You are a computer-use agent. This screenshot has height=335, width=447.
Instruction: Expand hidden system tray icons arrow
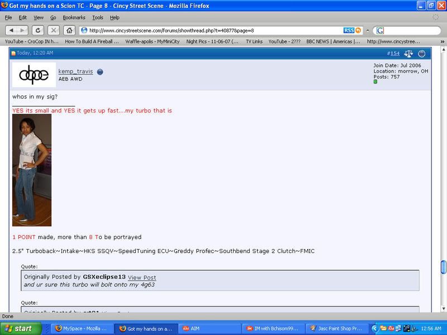(x=374, y=328)
